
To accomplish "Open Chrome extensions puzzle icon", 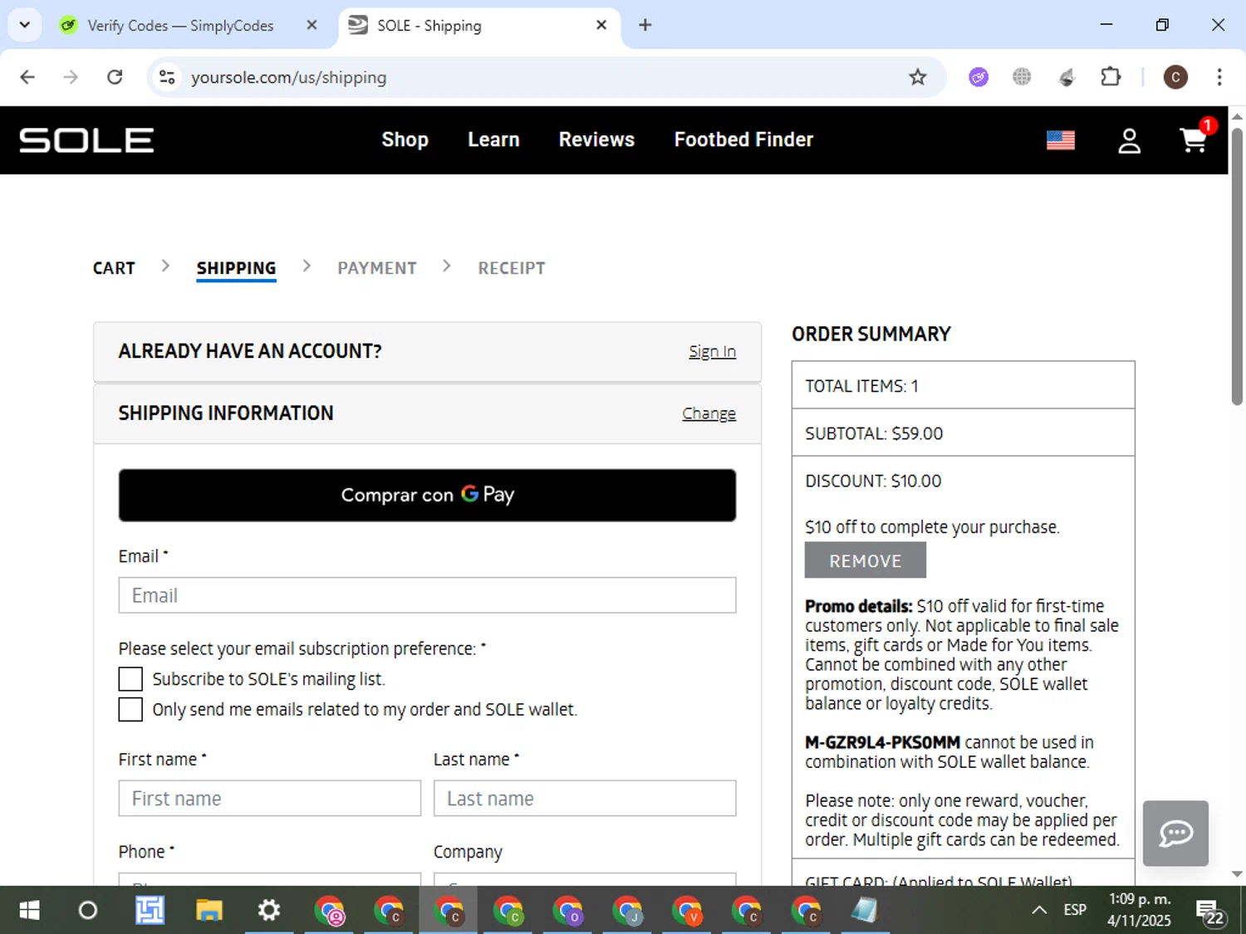I will tap(1111, 77).
